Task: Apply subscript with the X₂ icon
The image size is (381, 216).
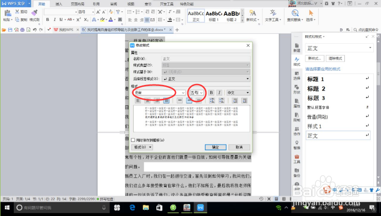Action: (x=86, y=19)
